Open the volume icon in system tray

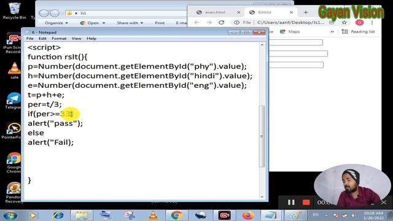(x=354, y=215)
